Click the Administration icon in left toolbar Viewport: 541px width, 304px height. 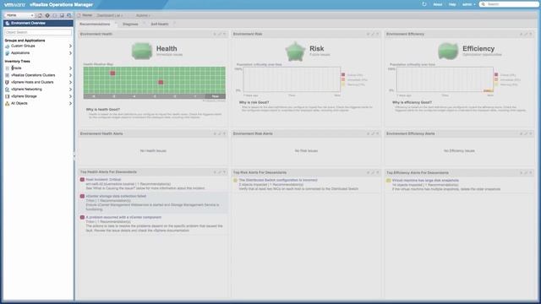pyautogui.click(x=69, y=15)
